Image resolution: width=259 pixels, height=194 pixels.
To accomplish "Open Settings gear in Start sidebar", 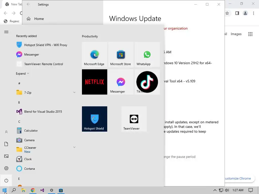I will tap(6, 168).
